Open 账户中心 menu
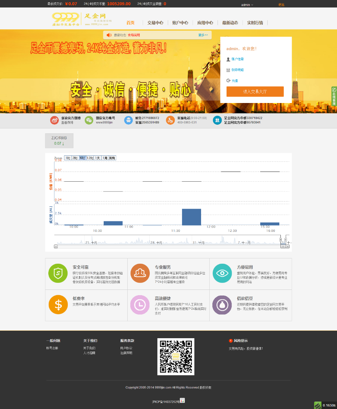Image resolution: width=337 pixels, height=409 pixels. click(x=180, y=23)
